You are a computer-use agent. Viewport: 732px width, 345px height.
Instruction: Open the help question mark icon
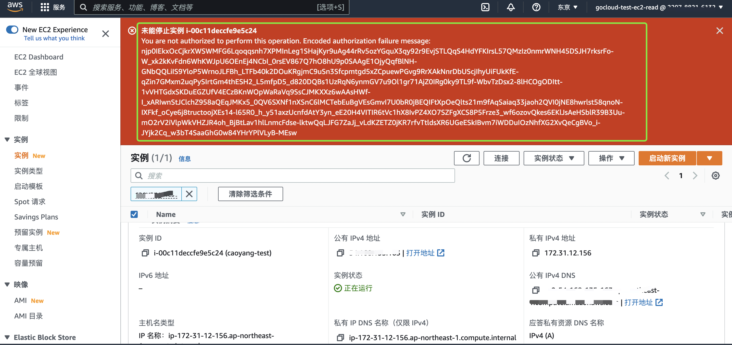(536, 7)
